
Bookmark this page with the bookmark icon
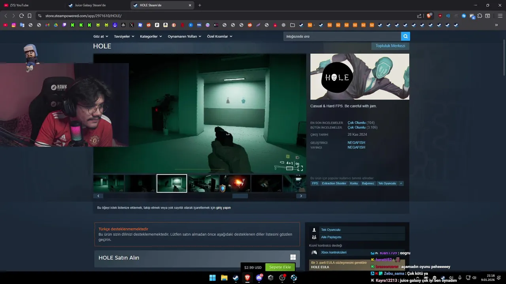point(29,16)
